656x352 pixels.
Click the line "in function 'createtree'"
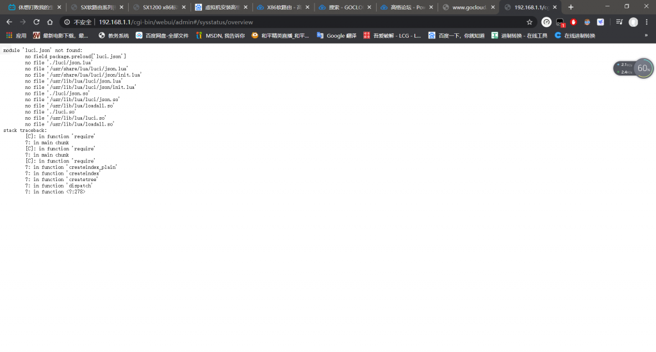point(65,179)
